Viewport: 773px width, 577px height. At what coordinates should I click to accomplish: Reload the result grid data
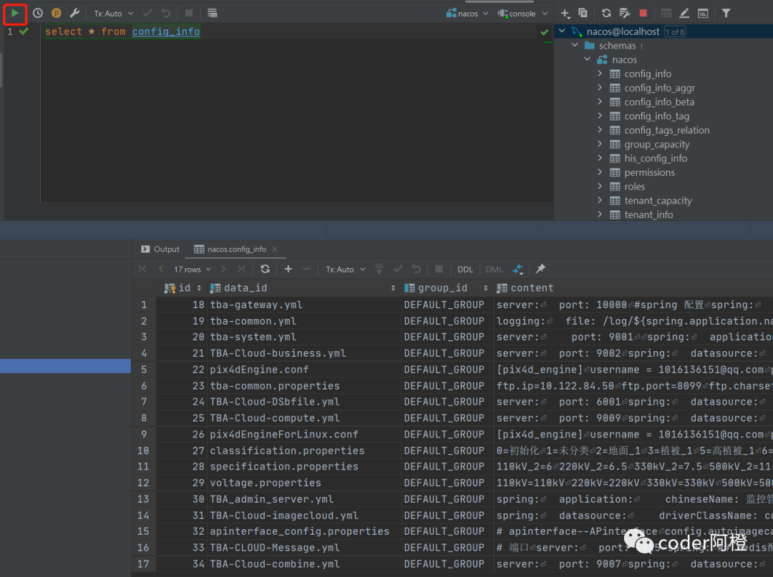click(266, 269)
